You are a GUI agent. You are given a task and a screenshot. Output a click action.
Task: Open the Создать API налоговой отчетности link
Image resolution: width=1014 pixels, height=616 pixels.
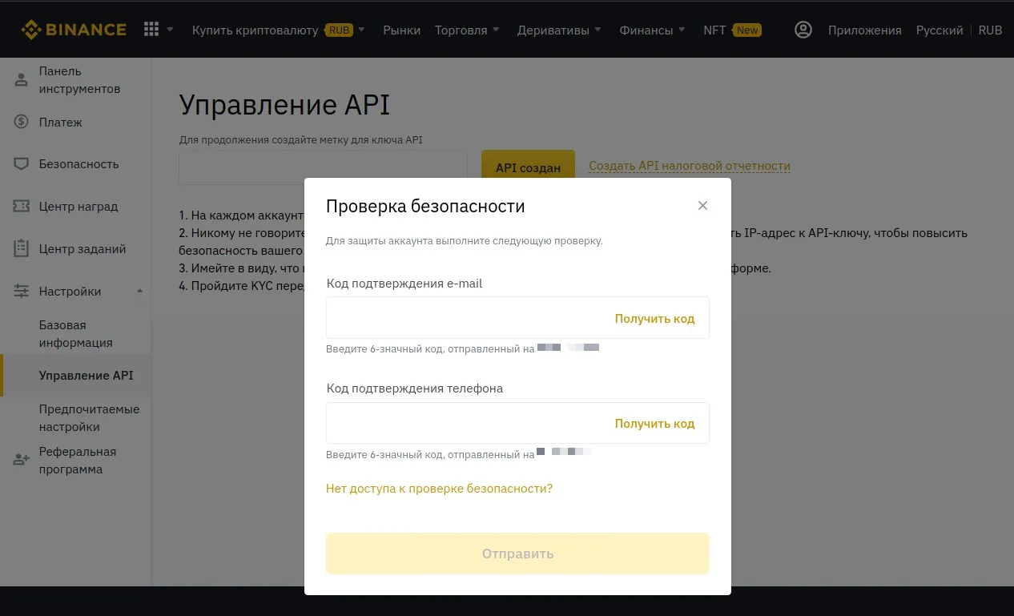(689, 167)
